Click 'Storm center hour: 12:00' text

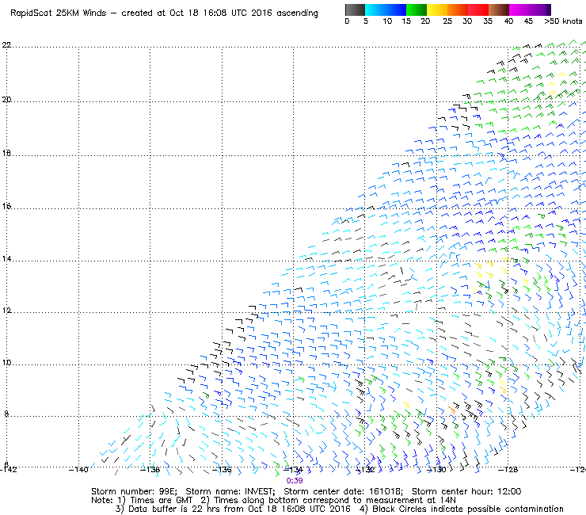(466, 491)
